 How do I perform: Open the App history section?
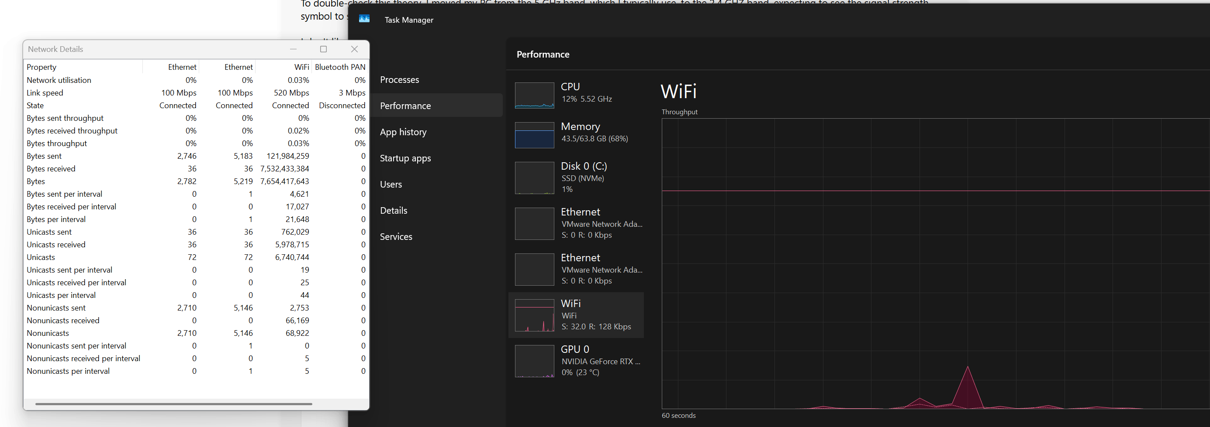pyautogui.click(x=403, y=132)
